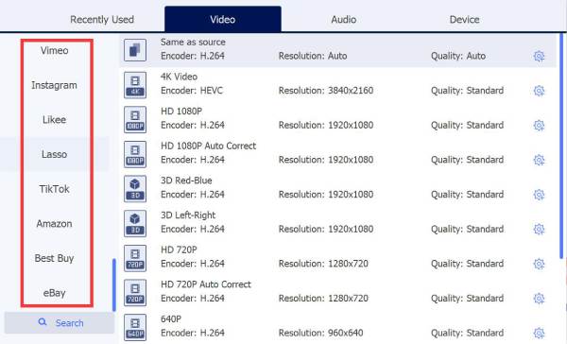Image resolution: width=567 pixels, height=344 pixels.
Task: Click 'Resolution: 3840x2160' text
Action: [326, 91]
